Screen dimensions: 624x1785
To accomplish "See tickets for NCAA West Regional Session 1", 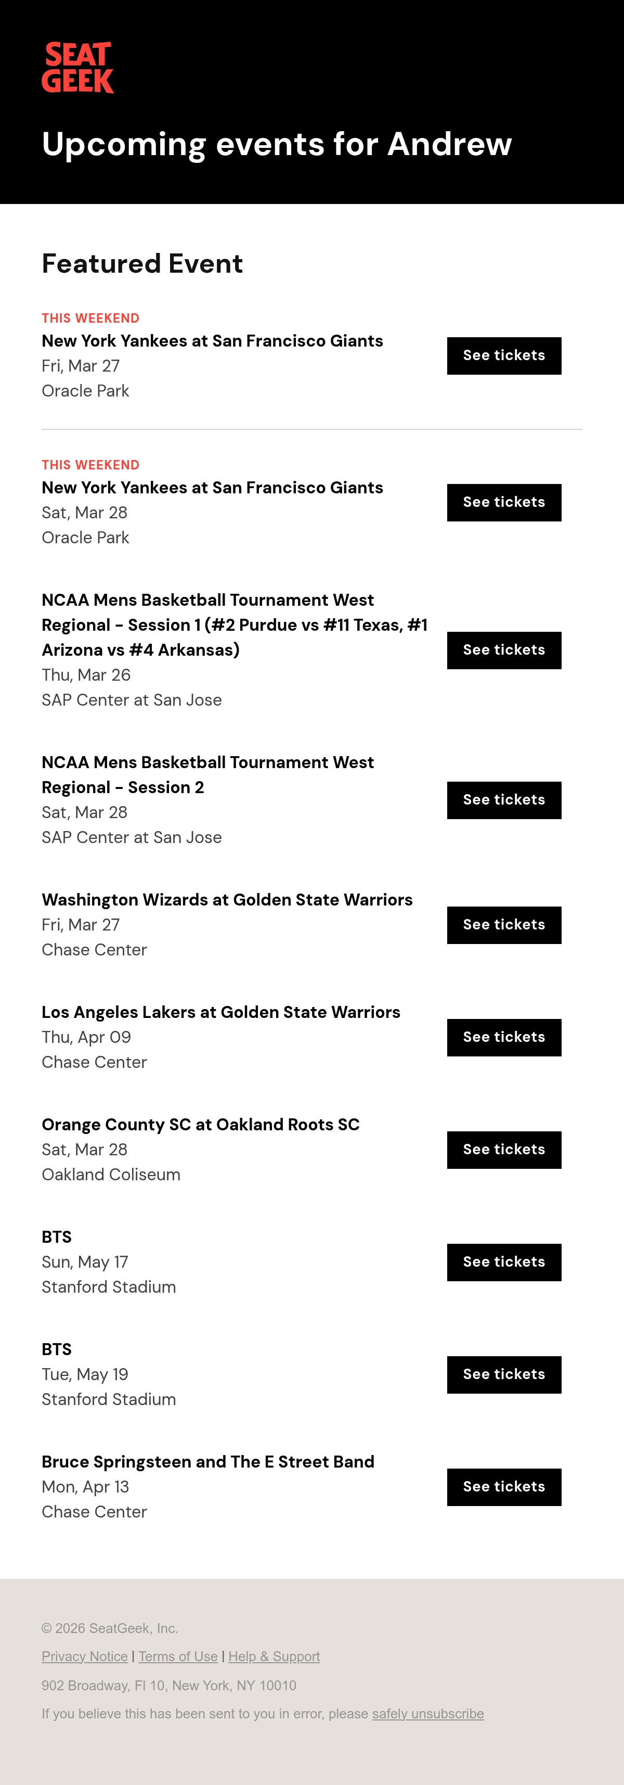I will click(x=503, y=651).
